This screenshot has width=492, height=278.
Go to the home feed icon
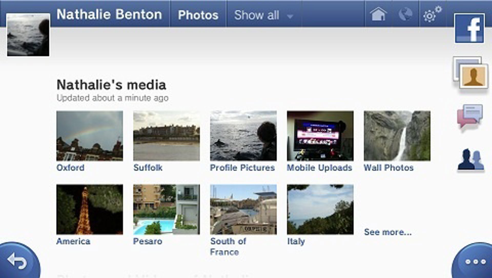tap(378, 14)
